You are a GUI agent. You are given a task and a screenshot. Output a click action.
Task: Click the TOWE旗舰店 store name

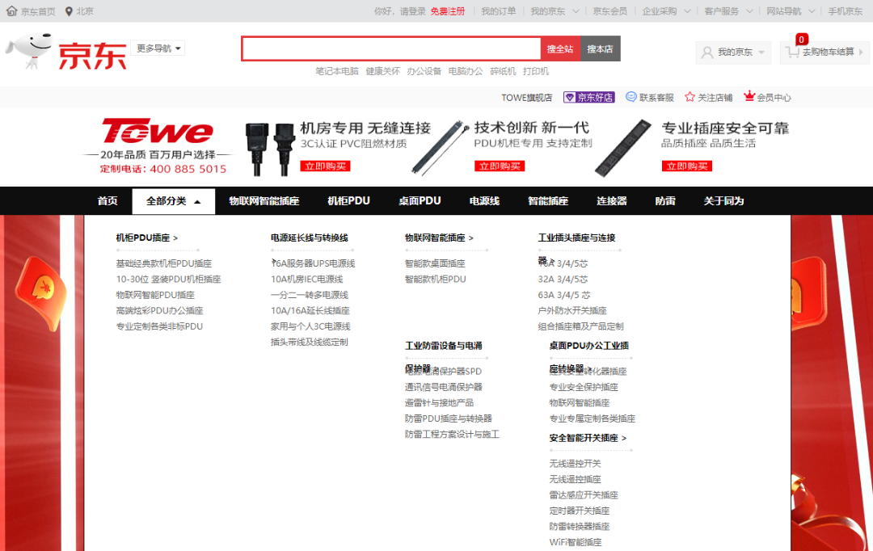point(527,98)
